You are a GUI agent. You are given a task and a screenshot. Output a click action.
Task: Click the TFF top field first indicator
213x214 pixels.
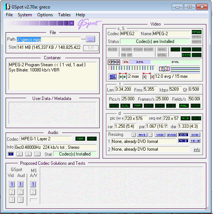(x=137, y=106)
